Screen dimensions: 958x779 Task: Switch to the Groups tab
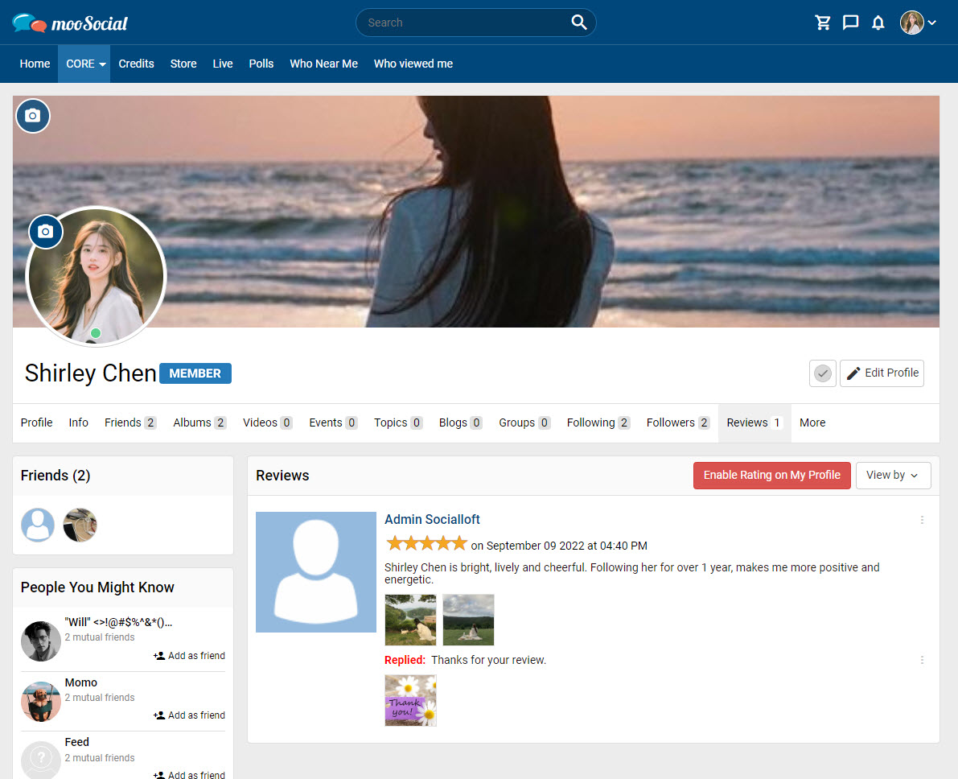point(524,422)
